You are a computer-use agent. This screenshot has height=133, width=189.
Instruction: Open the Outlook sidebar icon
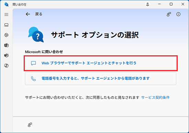coord(7,45)
